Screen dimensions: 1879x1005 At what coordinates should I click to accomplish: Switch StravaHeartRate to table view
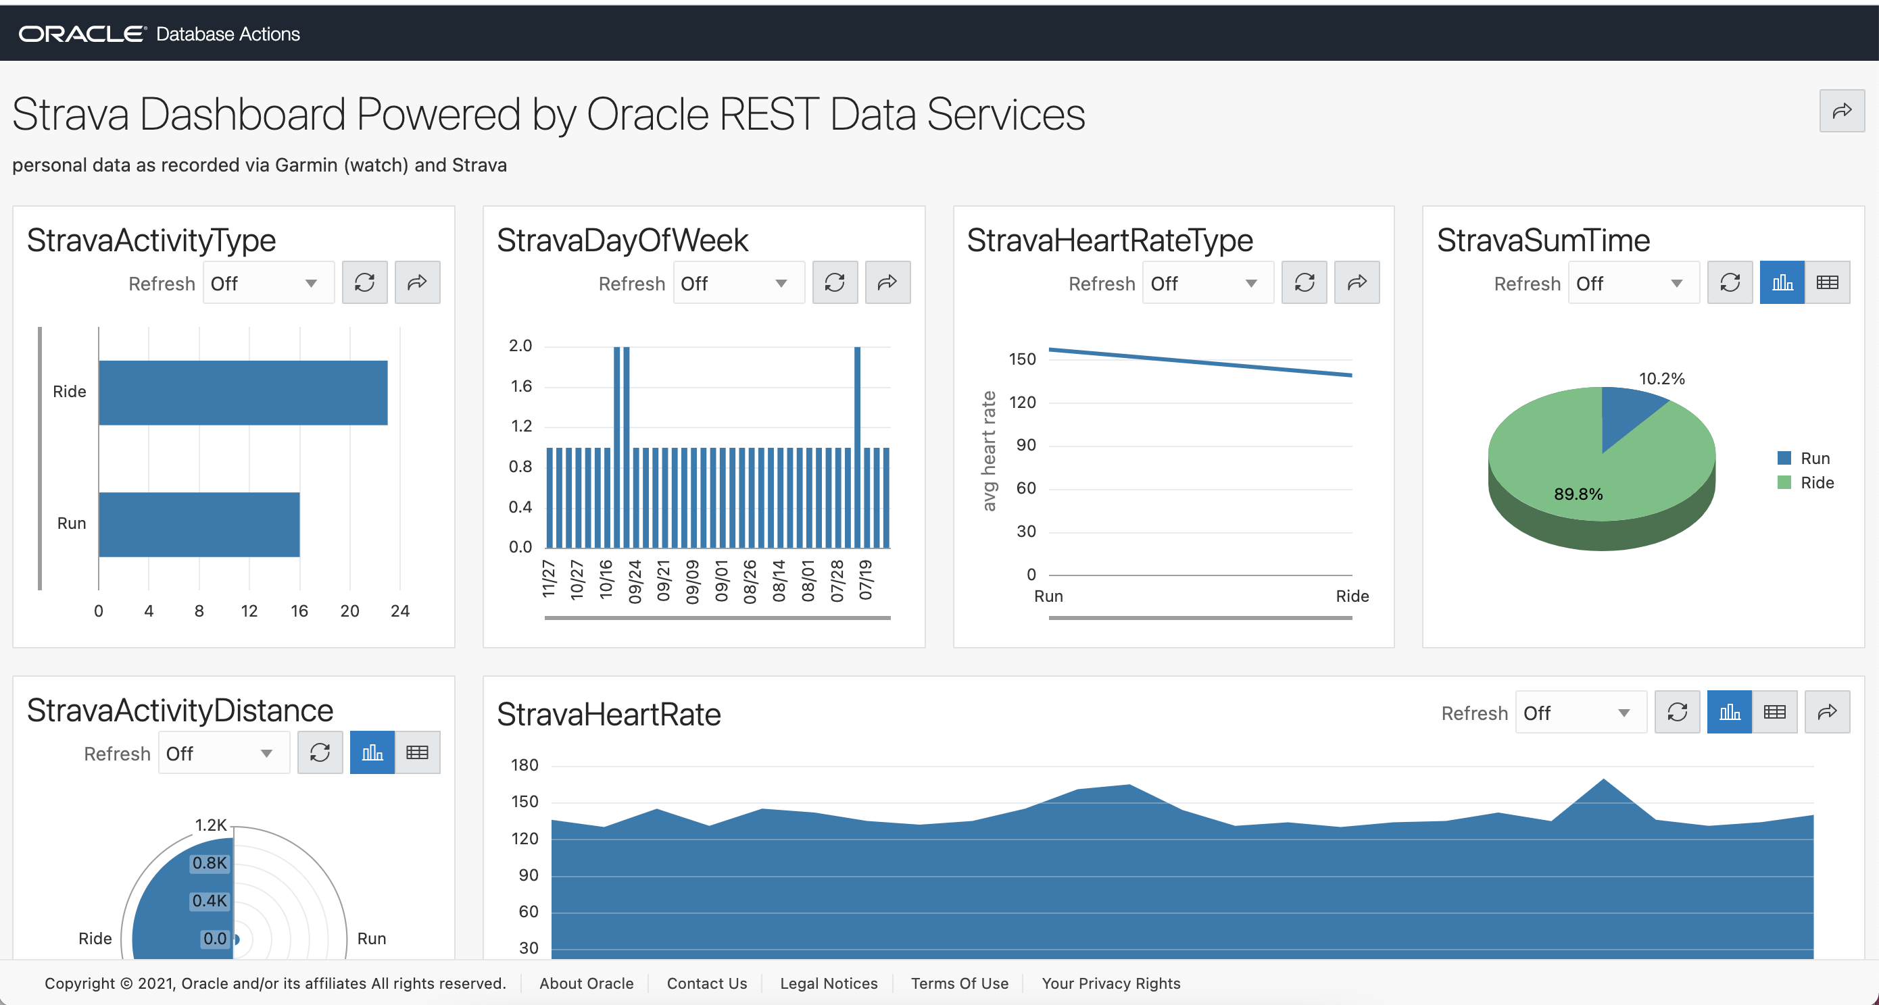click(x=1775, y=712)
